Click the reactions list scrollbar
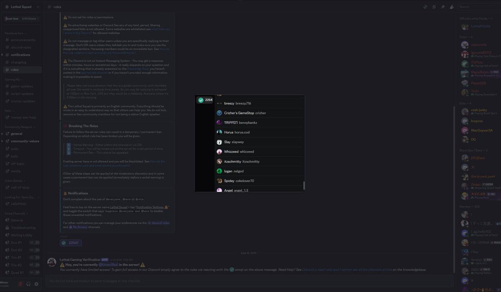This screenshot has height=292, width=501. pyautogui.click(x=304, y=185)
